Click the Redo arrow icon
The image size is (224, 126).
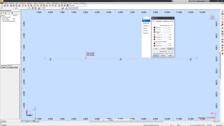(37, 5)
